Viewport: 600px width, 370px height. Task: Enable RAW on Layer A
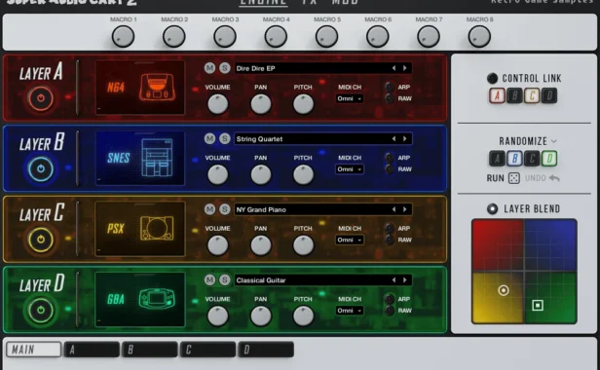click(390, 98)
